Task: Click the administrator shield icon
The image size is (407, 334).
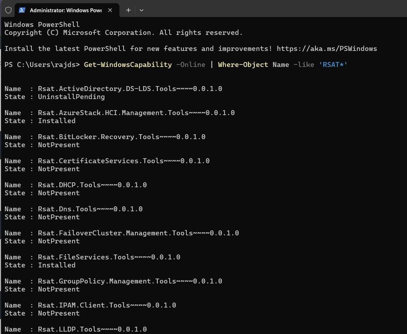Action: click(8, 10)
